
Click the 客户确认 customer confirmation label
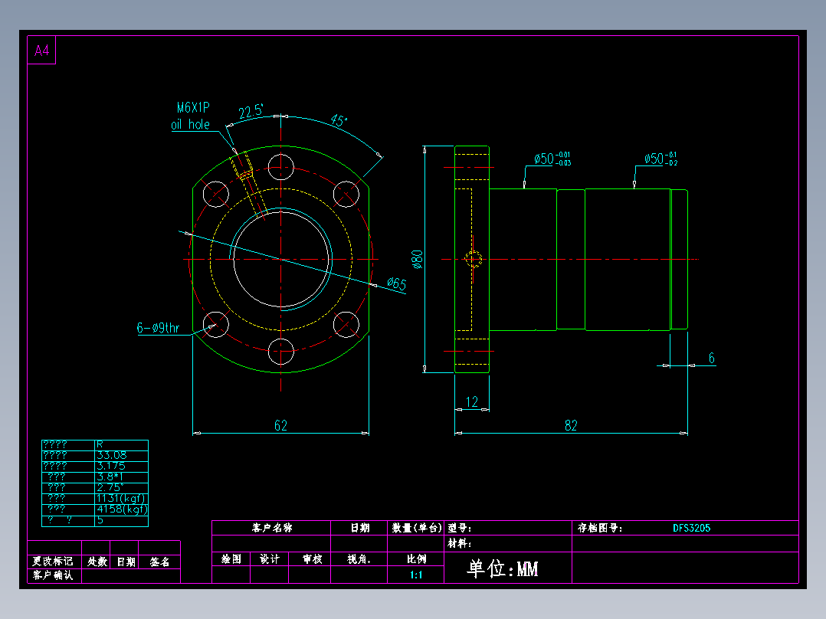point(53,575)
